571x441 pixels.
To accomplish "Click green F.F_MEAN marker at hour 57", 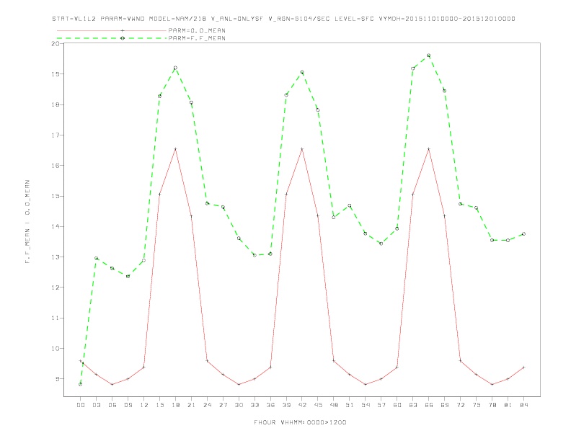I will tap(381, 244).
